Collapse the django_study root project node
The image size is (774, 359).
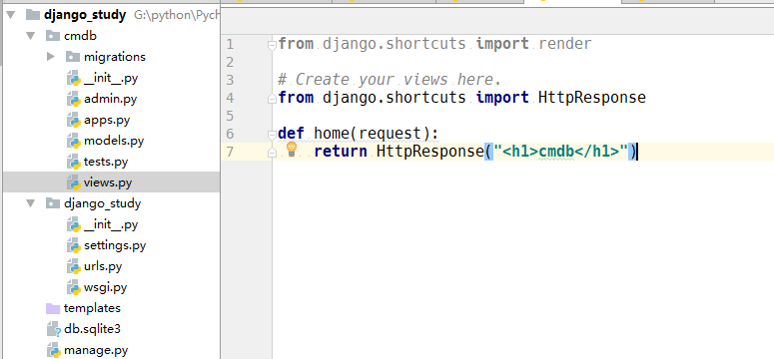[10, 15]
